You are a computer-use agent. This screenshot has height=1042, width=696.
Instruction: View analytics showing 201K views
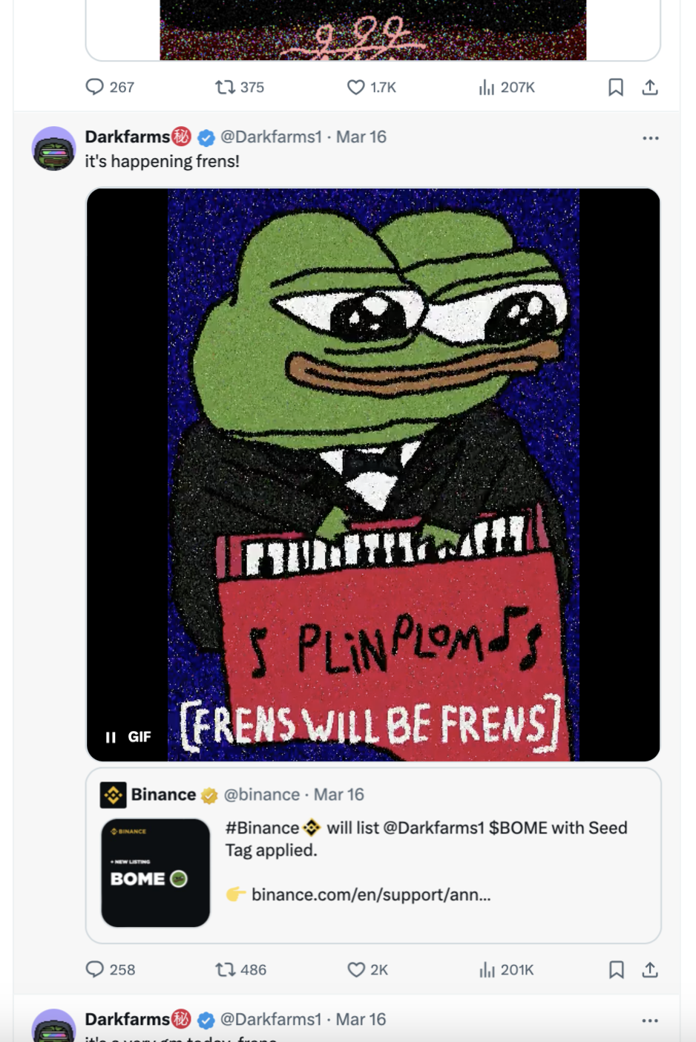(x=506, y=969)
